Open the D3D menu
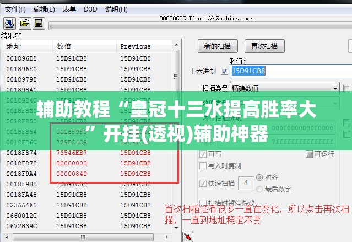352x242 pixels. 90,9
